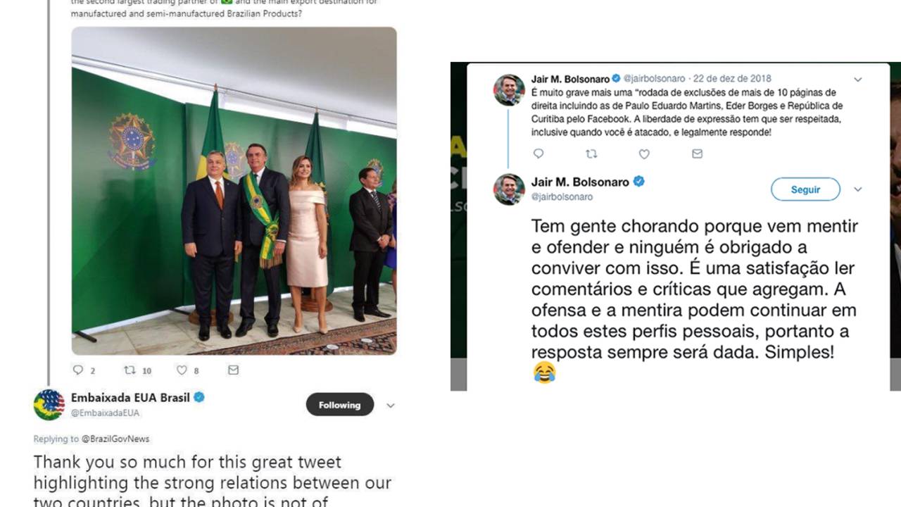Click the envelope icon under Bolsonaro's first tweet
Screen dimensions: 901x507
tap(697, 154)
